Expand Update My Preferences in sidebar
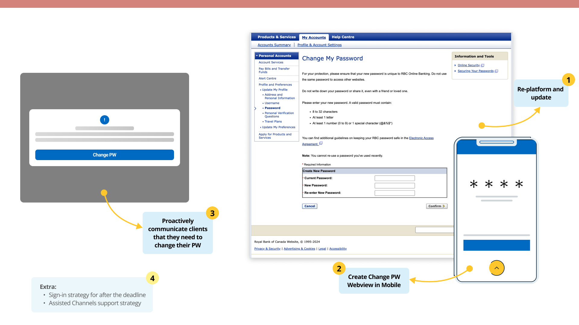 click(278, 127)
